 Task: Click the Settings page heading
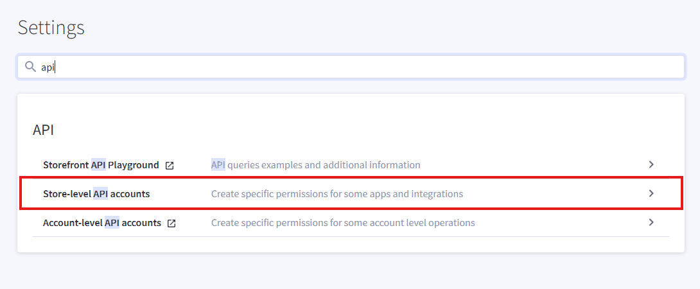51,28
